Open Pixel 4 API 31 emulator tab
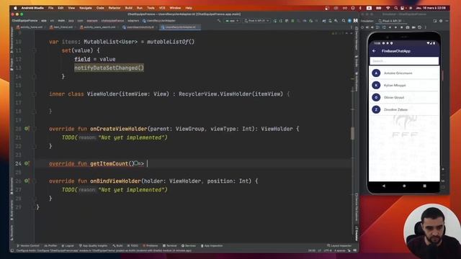 coord(391,21)
